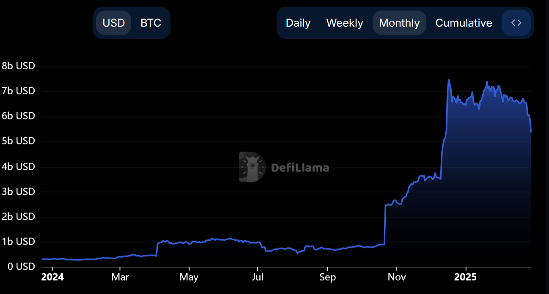This screenshot has width=549, height=294.
Task: Click the 2024 x-axis label
Action: (52, 278)
